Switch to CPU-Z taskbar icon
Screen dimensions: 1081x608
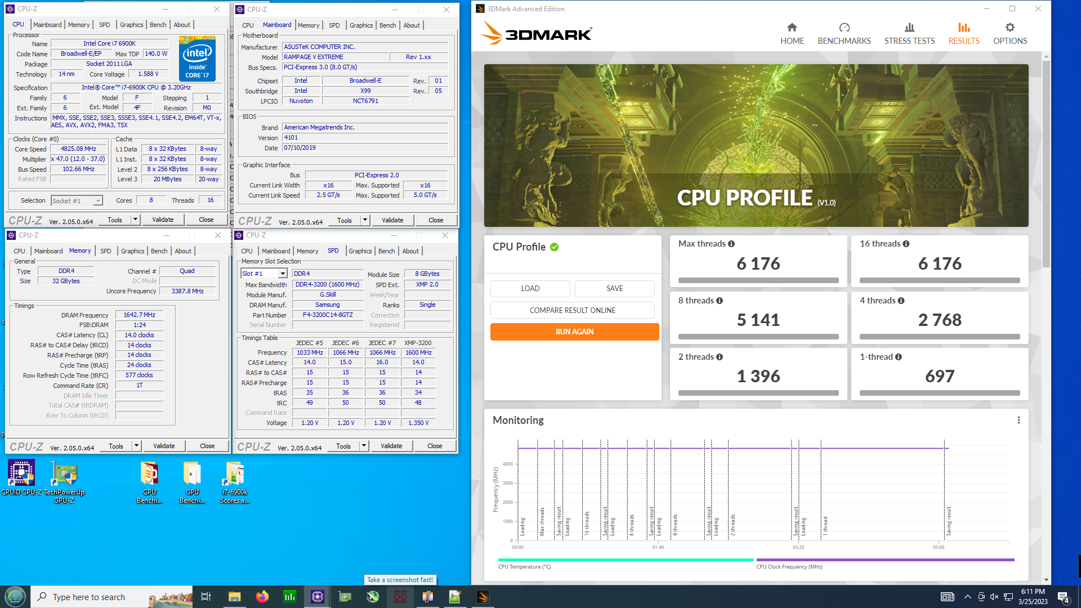(x=318, y=597)
